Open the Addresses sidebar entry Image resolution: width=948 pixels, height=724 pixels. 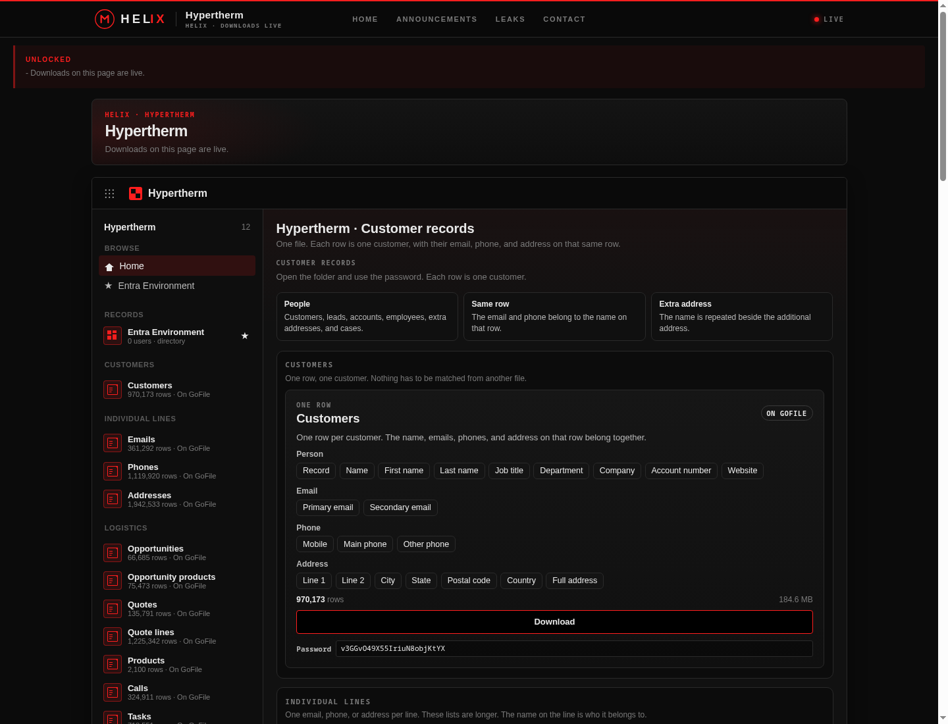(x=177, y=499)
